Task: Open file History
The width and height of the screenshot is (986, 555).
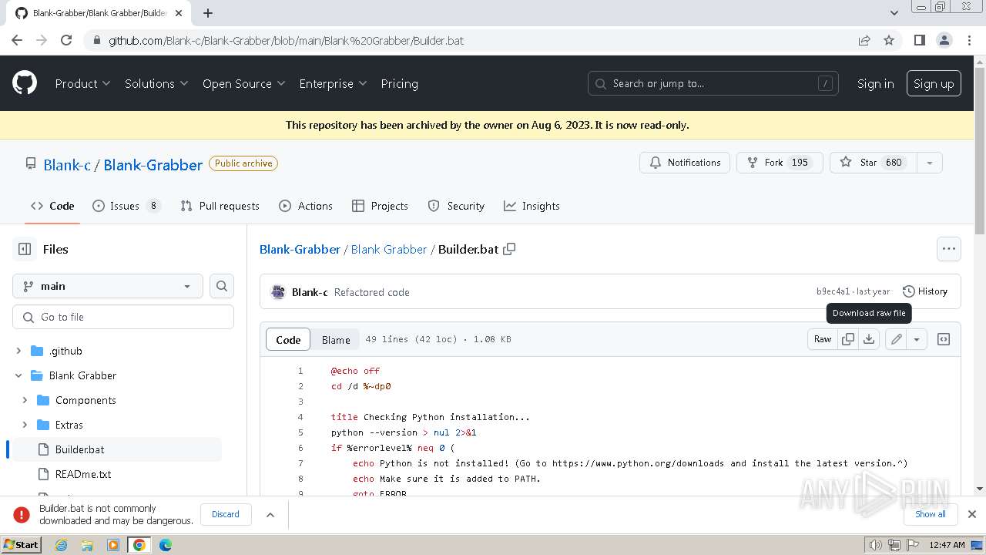Action: click(x=924, y=291)
